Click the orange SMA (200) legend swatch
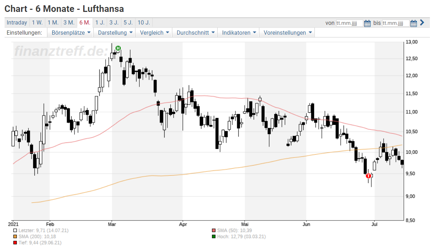The width and height of the screenshot is (432, 246). [x=15, y=237]
